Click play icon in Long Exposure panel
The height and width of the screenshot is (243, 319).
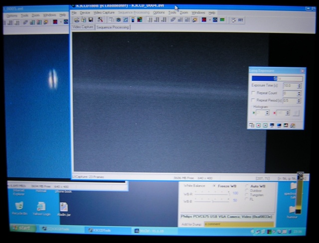[265, 125]
